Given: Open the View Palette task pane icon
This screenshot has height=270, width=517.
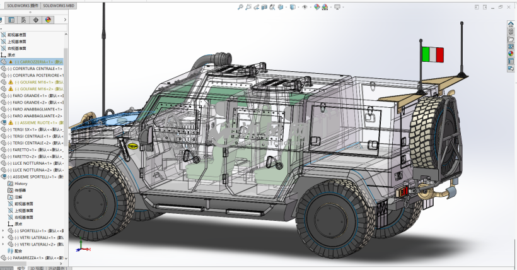Looking at the screenshot, I should pos(511,47).
